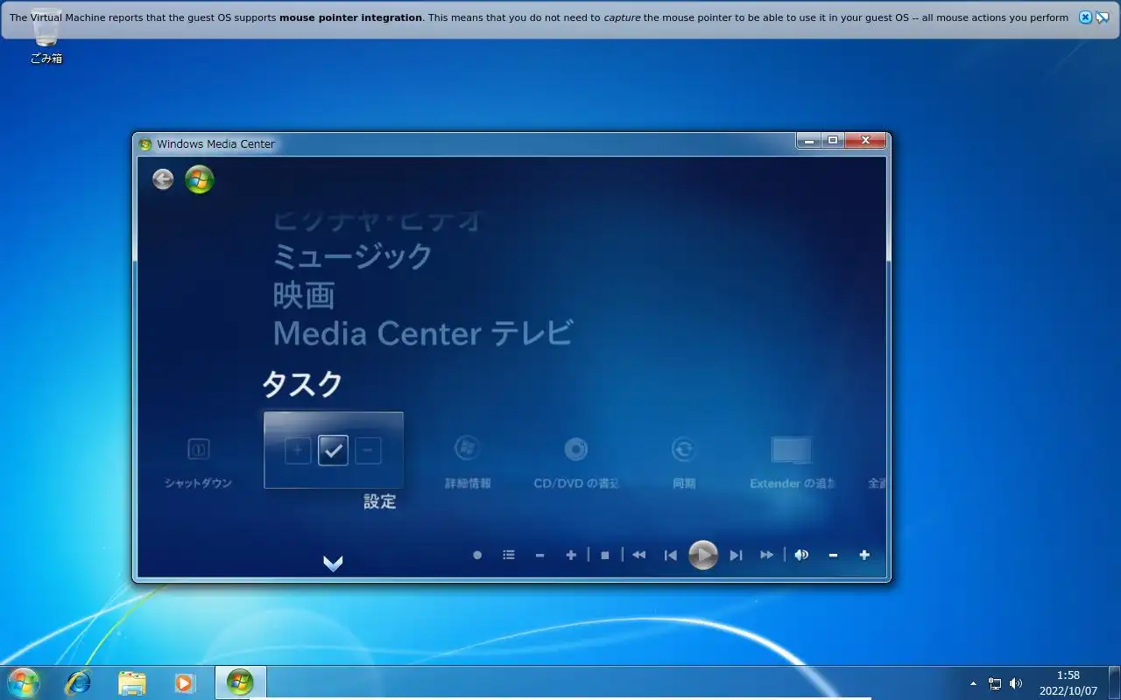The height and width of the screenshot is (700, 1121).
Task: Open the file explorer folder in the taskbar
Action: coord(131,682)
